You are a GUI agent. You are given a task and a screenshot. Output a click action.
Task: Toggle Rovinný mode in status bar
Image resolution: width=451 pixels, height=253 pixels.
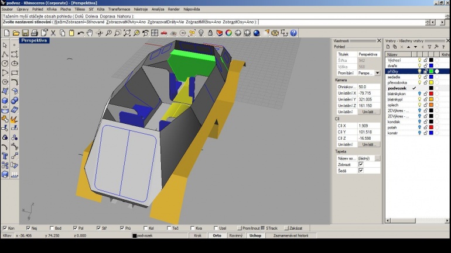point(236,235)
